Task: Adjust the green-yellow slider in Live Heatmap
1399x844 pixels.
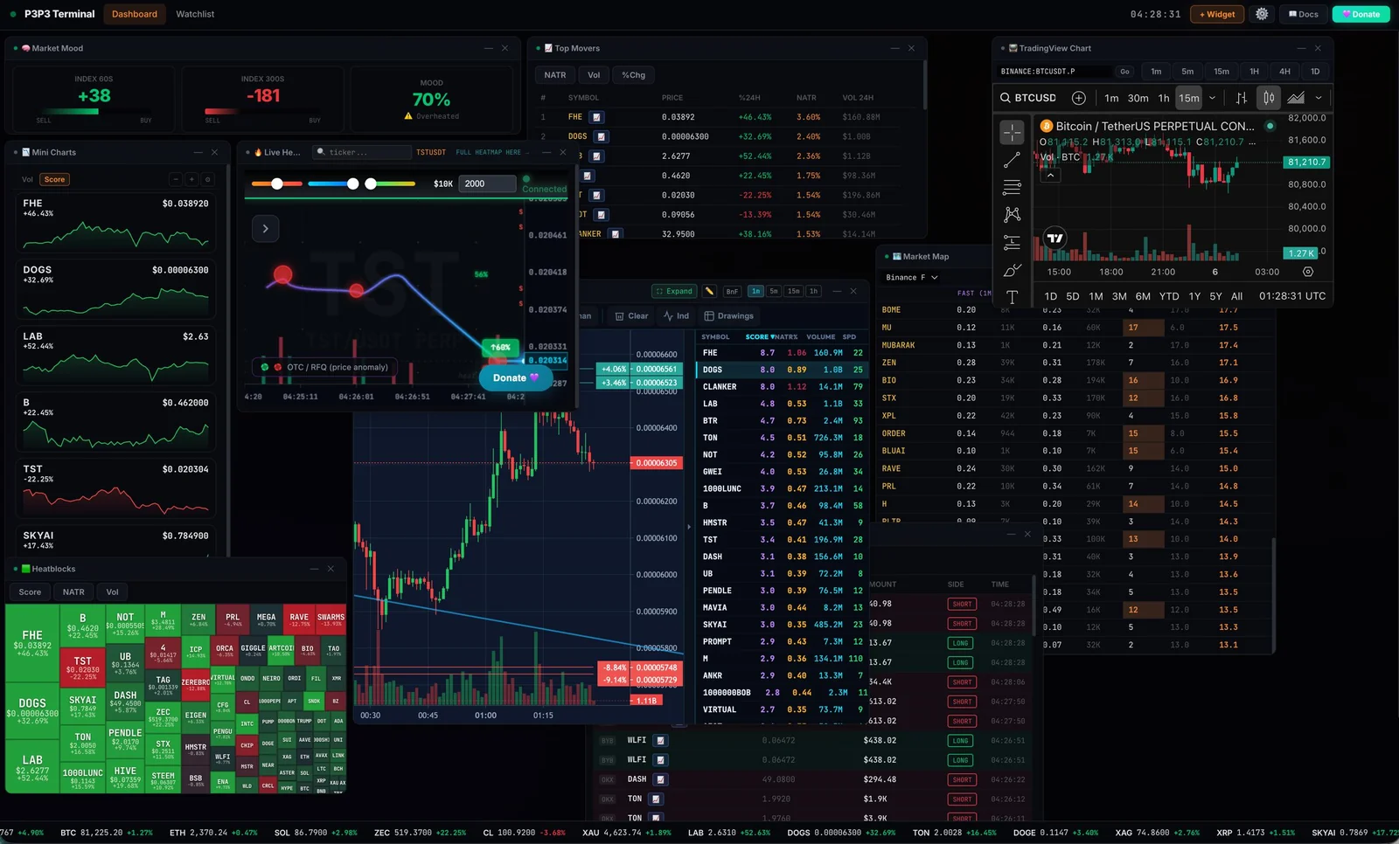Action: pos(390,183)
